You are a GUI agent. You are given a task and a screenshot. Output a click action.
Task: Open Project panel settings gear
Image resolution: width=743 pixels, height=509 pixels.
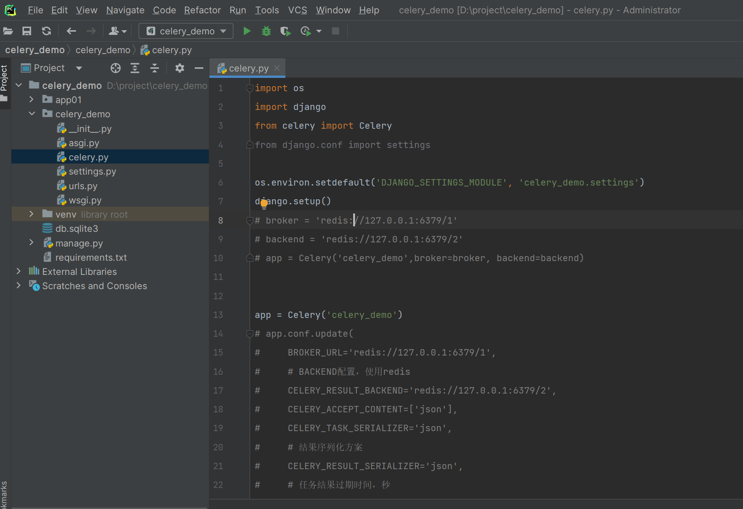pyautogui.click(x=180, y=68)
